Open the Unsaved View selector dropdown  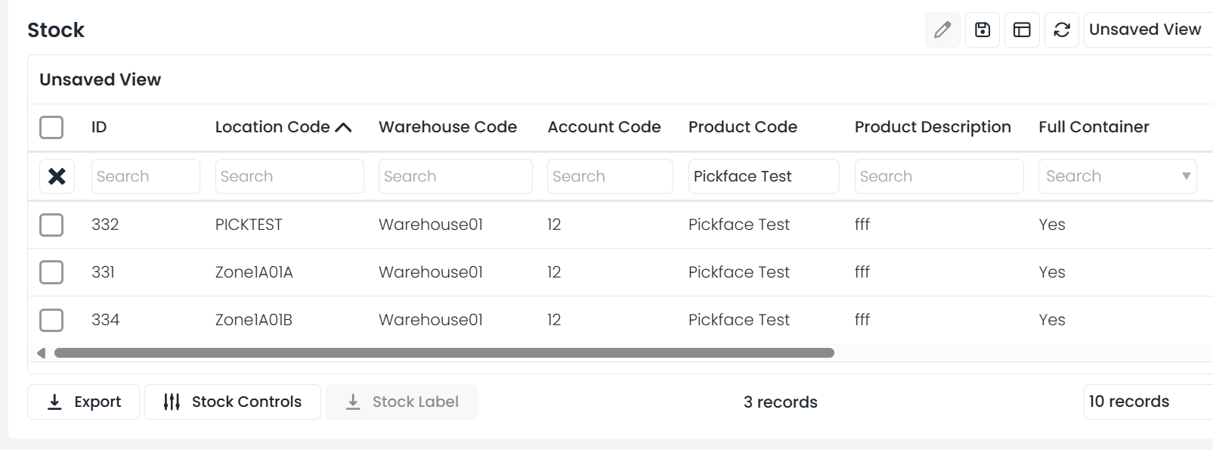pos(1146,30)
